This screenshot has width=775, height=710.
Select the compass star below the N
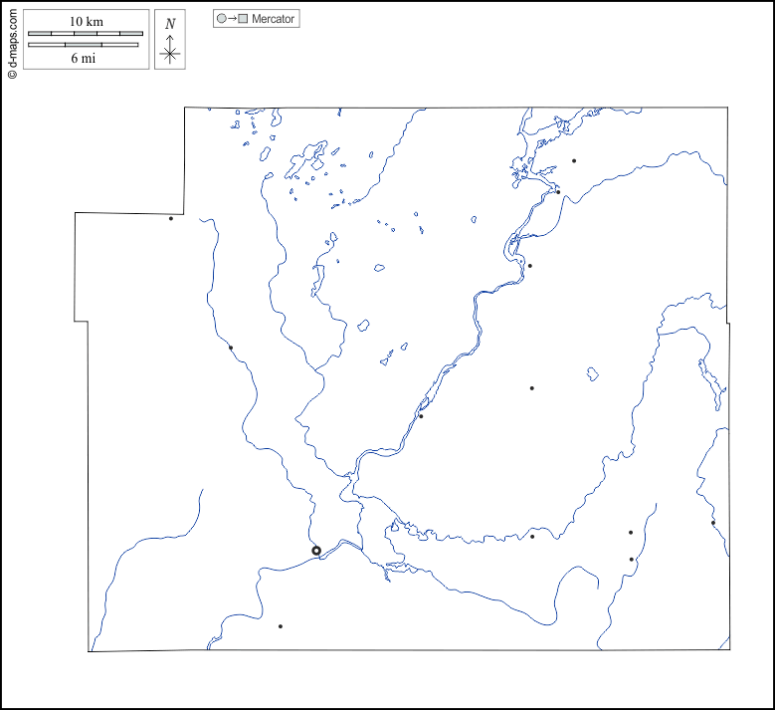[170, 54]
